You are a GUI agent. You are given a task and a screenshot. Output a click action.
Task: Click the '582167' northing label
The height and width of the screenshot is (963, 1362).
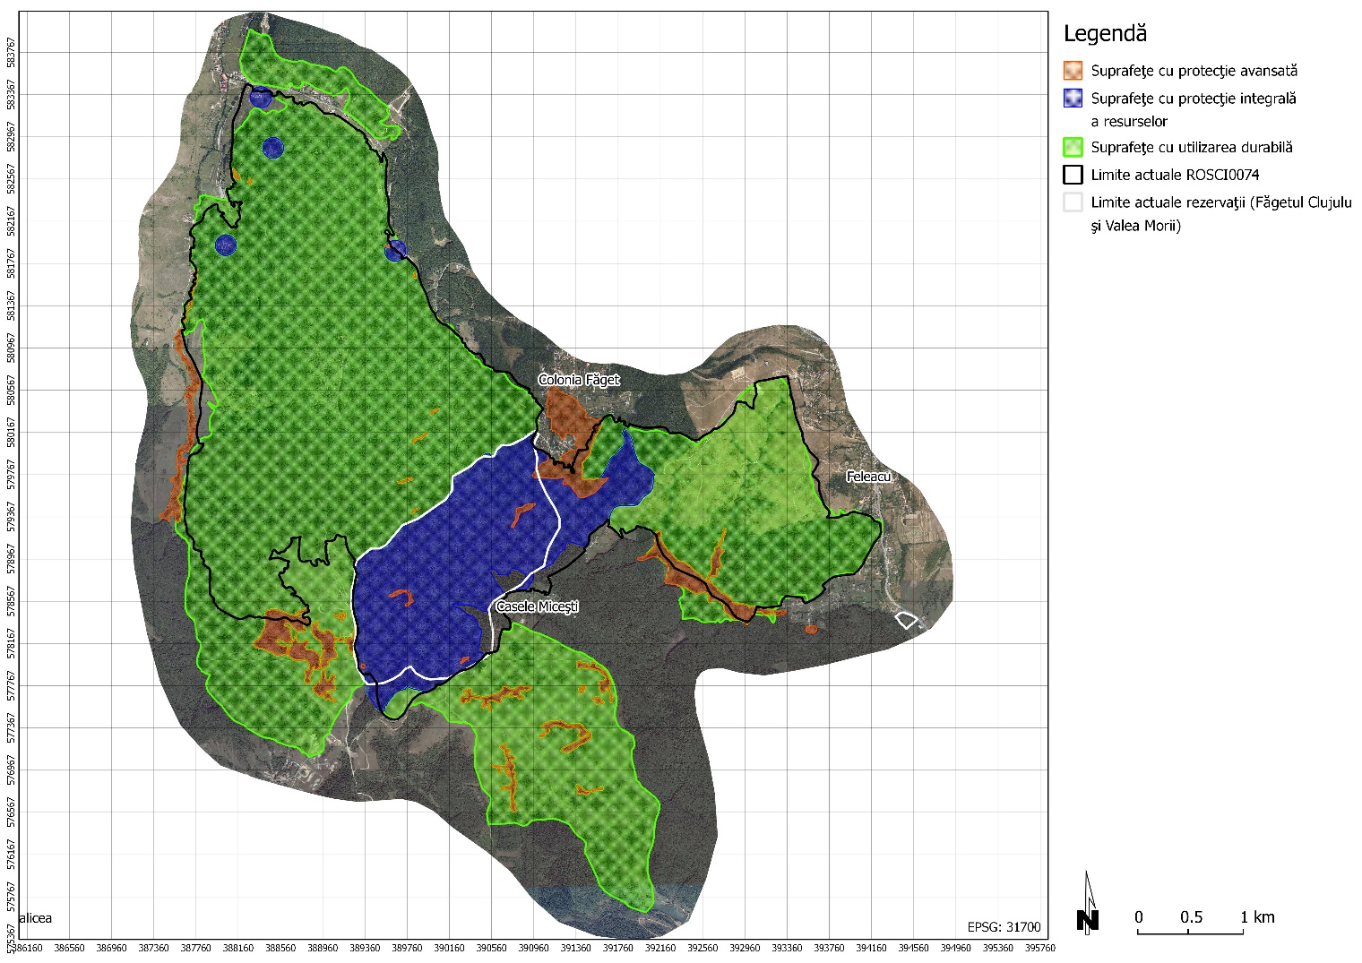pos(11,221)
